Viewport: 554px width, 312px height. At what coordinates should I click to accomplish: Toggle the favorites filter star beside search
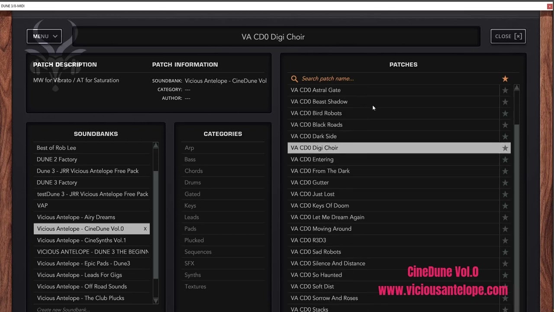pyautogui.click(x=505, y=78)
